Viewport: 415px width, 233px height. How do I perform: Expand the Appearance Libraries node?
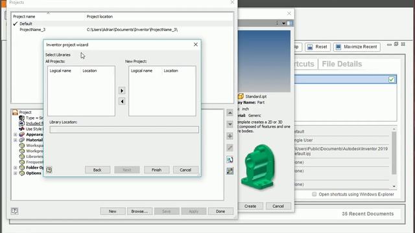click(16, 135)
